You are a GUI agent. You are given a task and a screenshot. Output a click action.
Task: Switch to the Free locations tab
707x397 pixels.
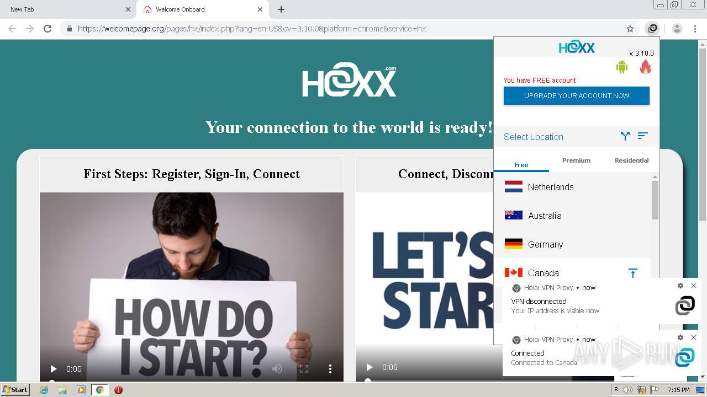521,164
